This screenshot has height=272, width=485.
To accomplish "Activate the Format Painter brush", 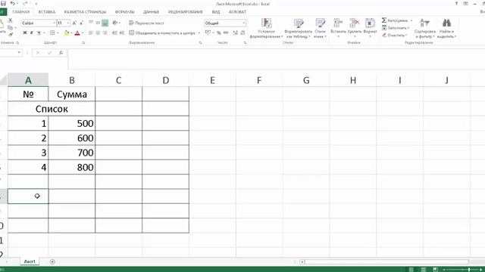I will pos(10,35).
